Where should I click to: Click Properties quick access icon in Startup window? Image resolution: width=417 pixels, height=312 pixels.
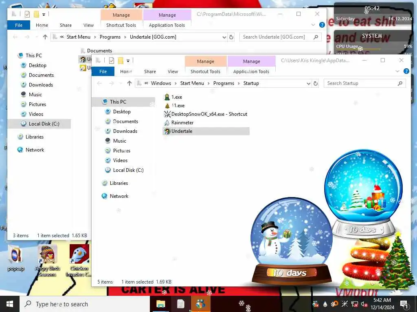click(x=112, y=61)
